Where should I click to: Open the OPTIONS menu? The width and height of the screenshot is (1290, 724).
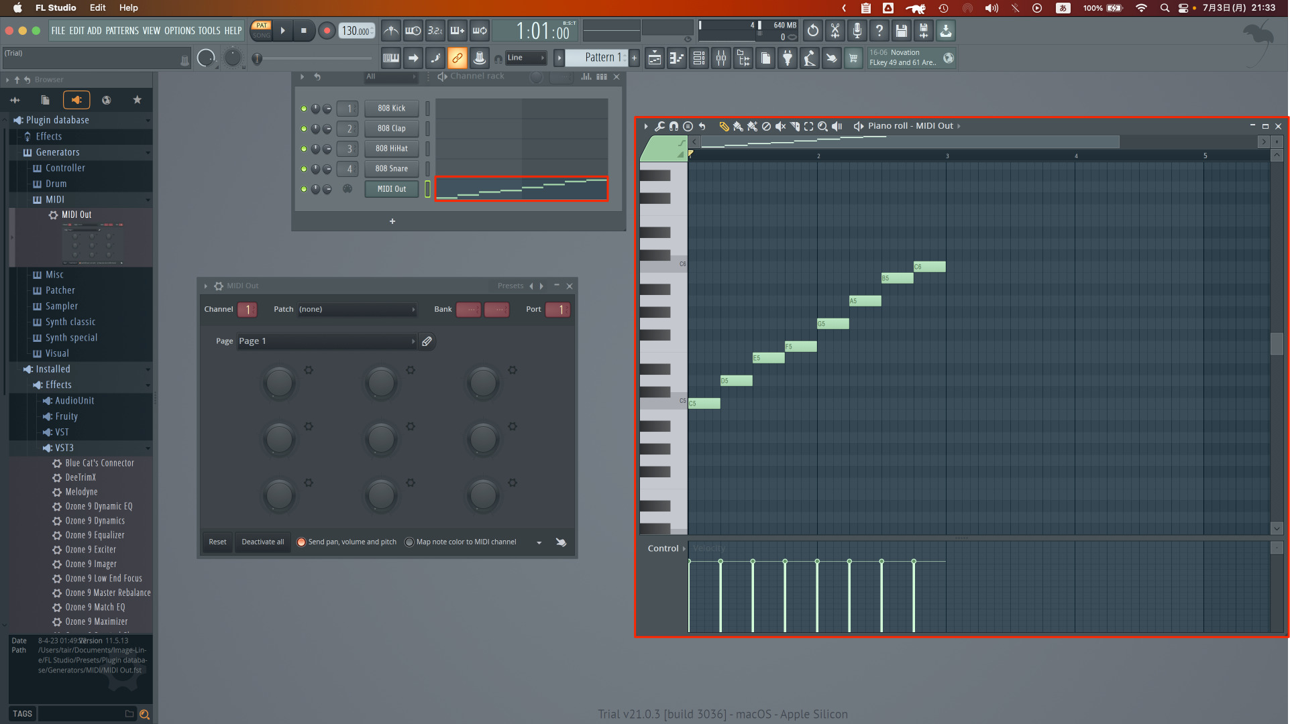(180, 31)
